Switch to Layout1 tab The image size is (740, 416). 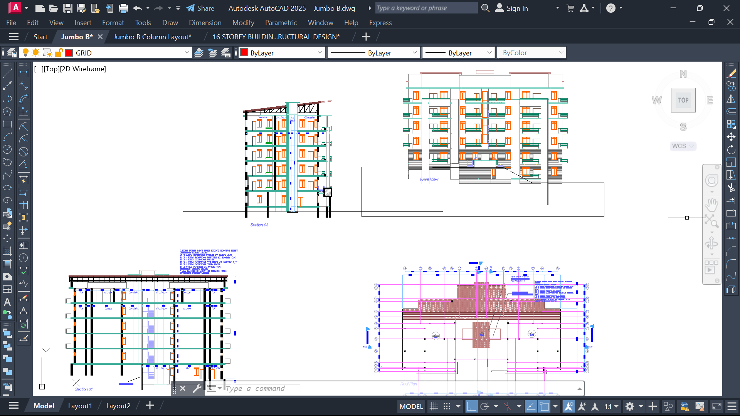tap(80, 406)
